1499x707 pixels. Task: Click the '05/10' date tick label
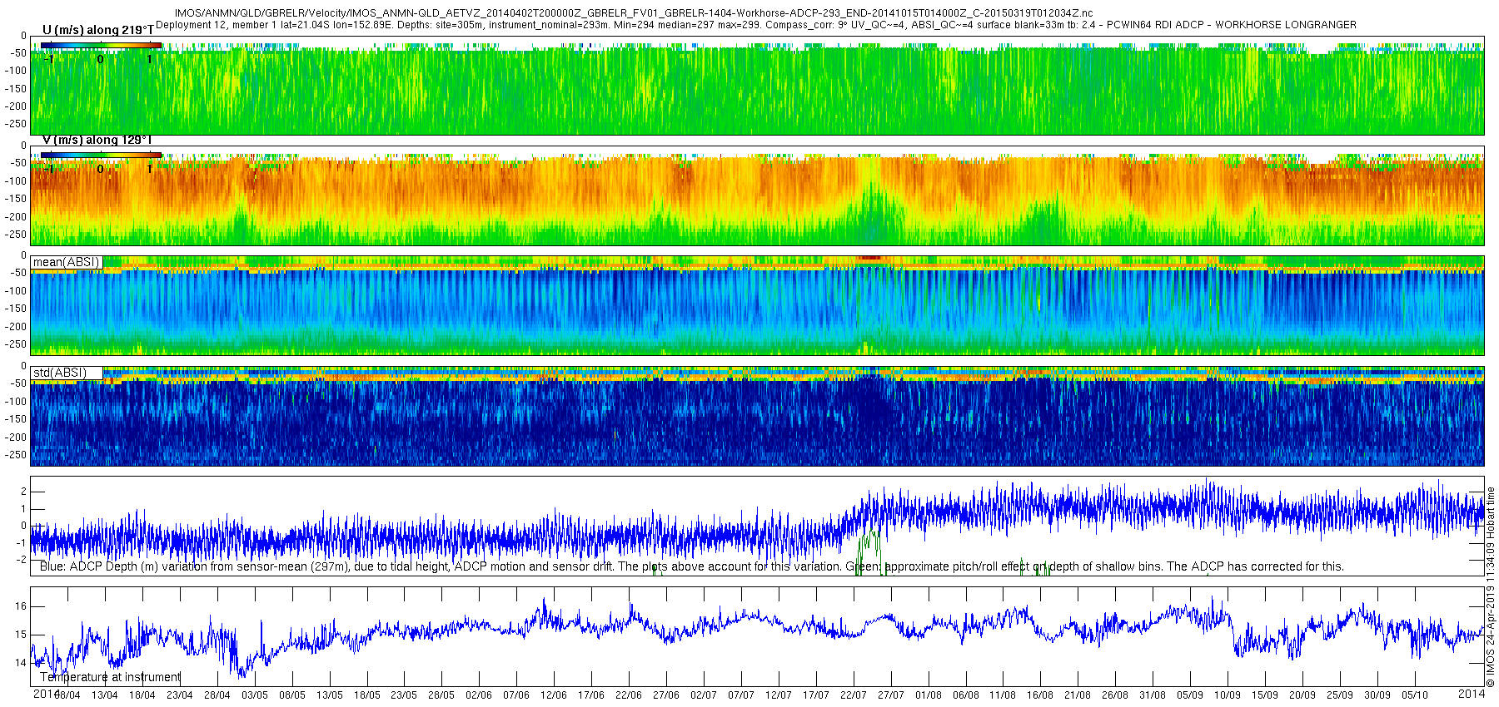[1414, 695]
